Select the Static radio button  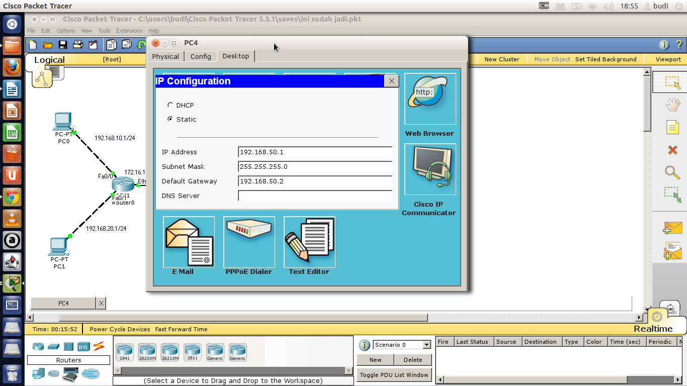tap(170, 119)
